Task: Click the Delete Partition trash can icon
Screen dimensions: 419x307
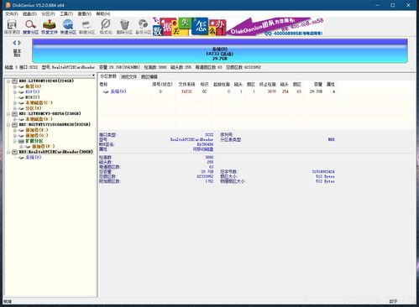Action: 124,27
